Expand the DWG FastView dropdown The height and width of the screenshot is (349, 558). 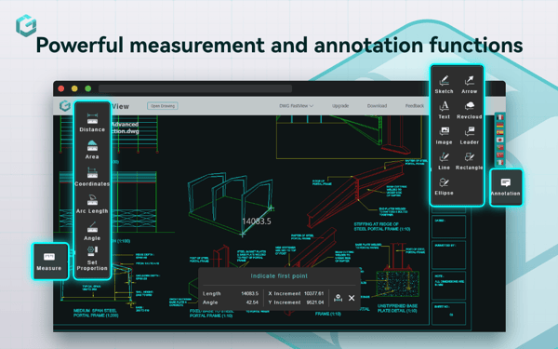pos(296,106)
